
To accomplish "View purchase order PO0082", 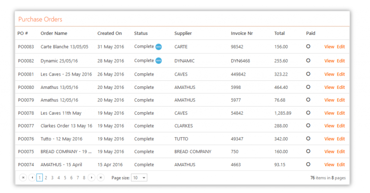I will click(x=329, y=61).
